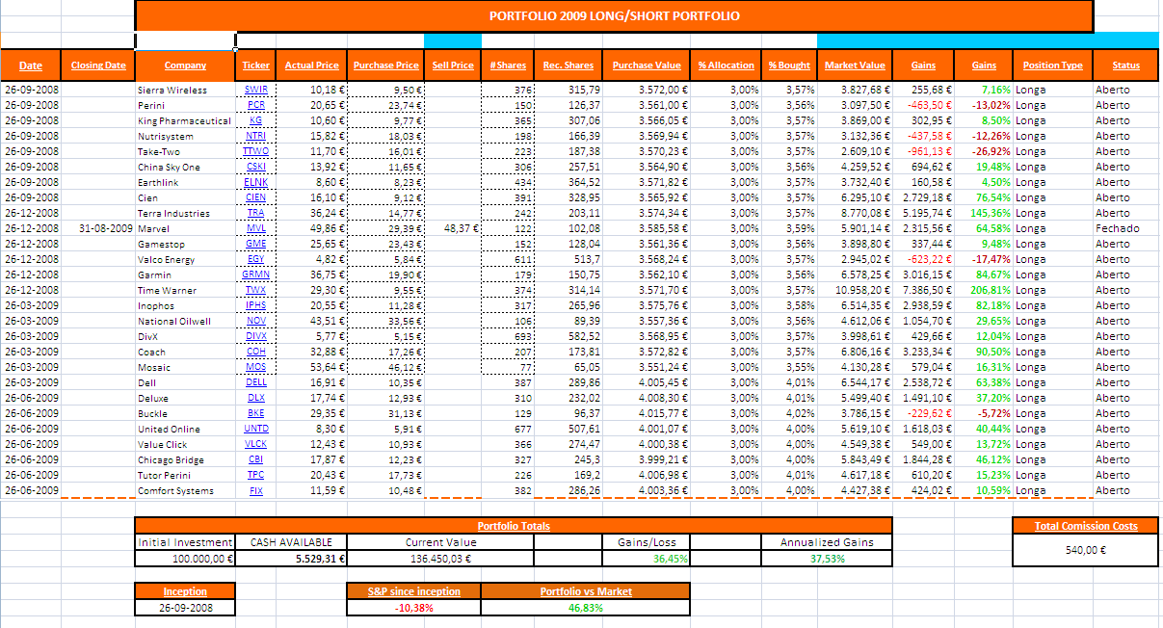Click the % Bought column header
1163x628 pixels.
coord(789,65)
